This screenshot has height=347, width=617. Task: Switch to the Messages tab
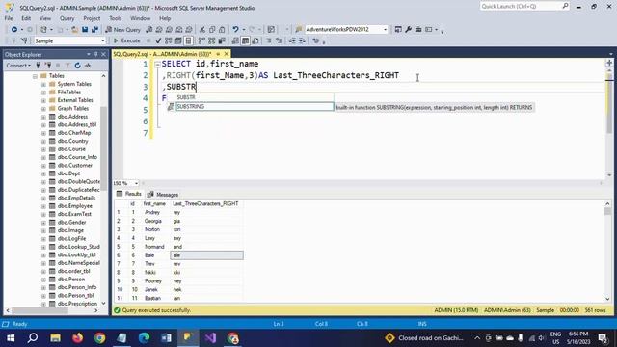tap(163, 195)
